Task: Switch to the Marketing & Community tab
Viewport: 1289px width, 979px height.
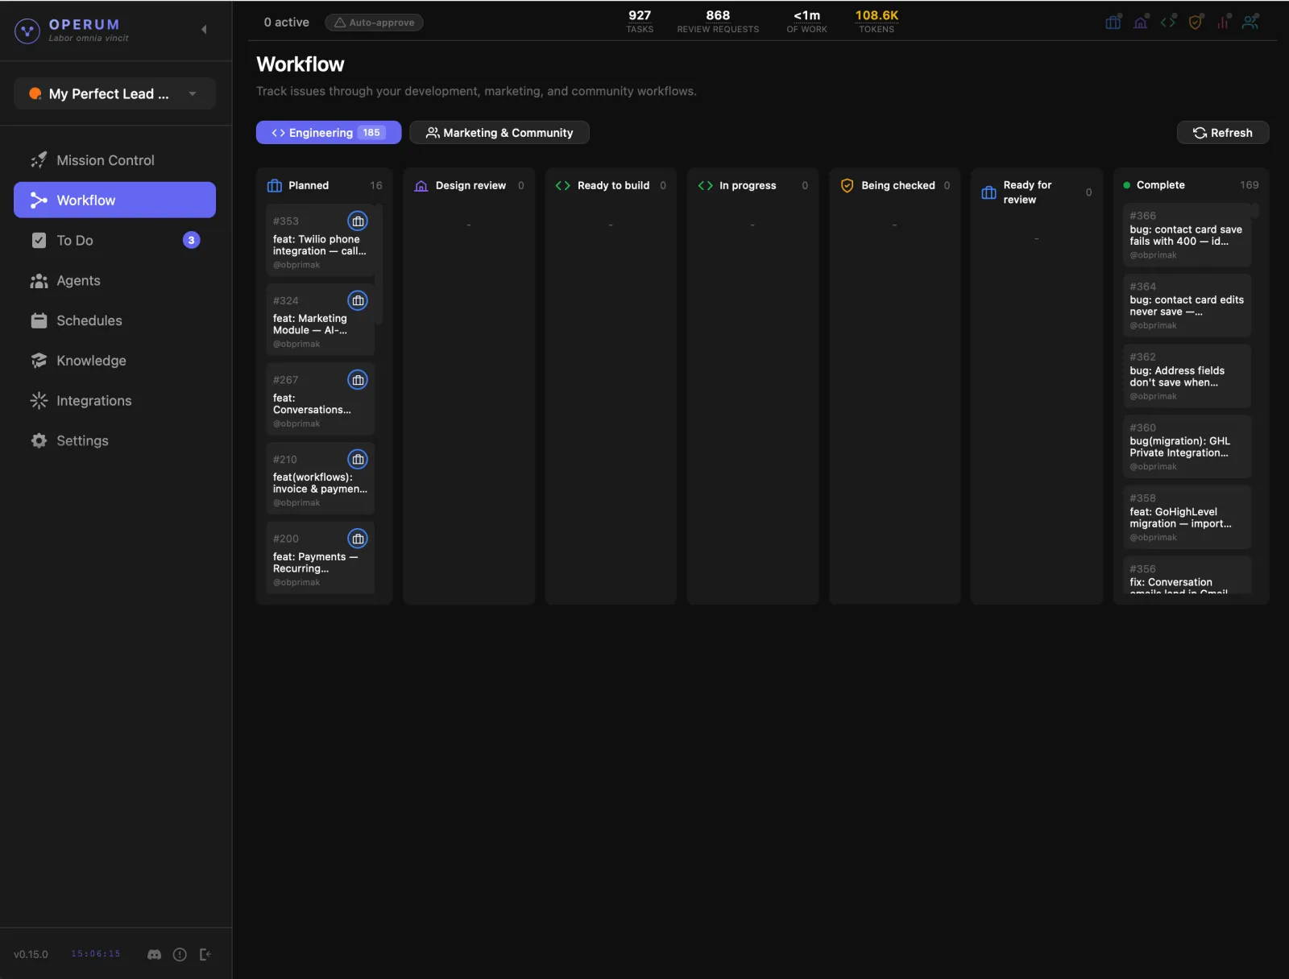Action: [x=499, y=132]
